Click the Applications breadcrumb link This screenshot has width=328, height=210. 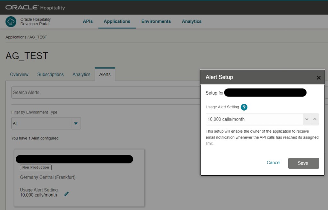point(16,37)
